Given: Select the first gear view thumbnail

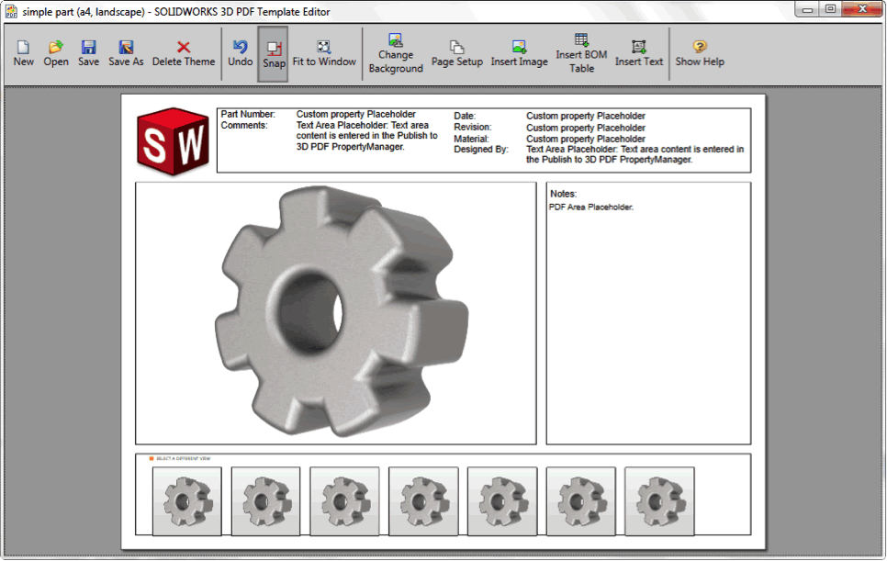Looking at the screenshot, I should [x=186, y=501].
